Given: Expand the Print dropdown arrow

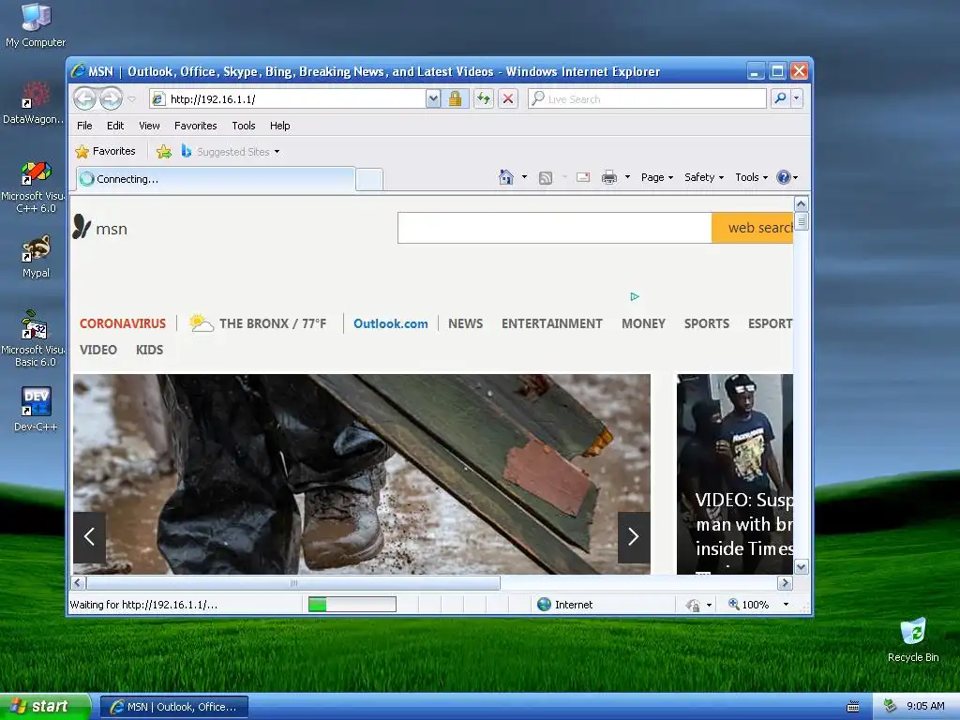Looking at the screenshot, I should point(627,177).
